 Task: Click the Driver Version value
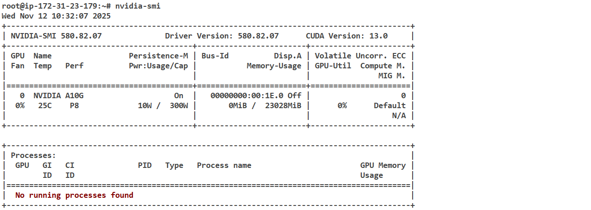[x=258, y=36]
